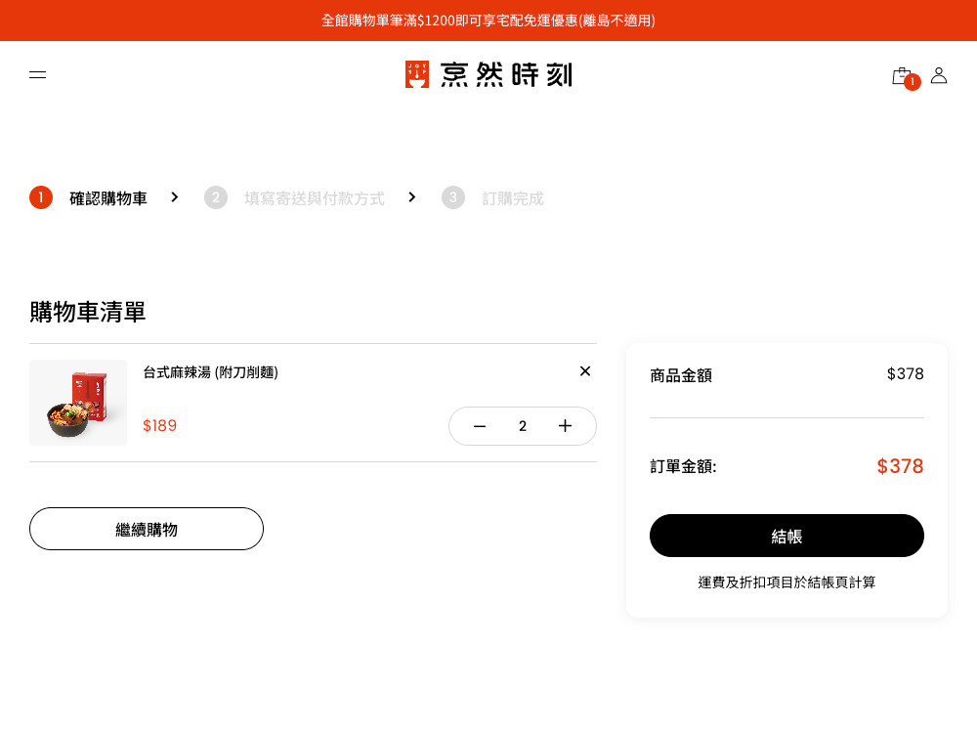Remove 台式麻辣湯 item with X icon
The image size is (977, 733).
[584, 371]
